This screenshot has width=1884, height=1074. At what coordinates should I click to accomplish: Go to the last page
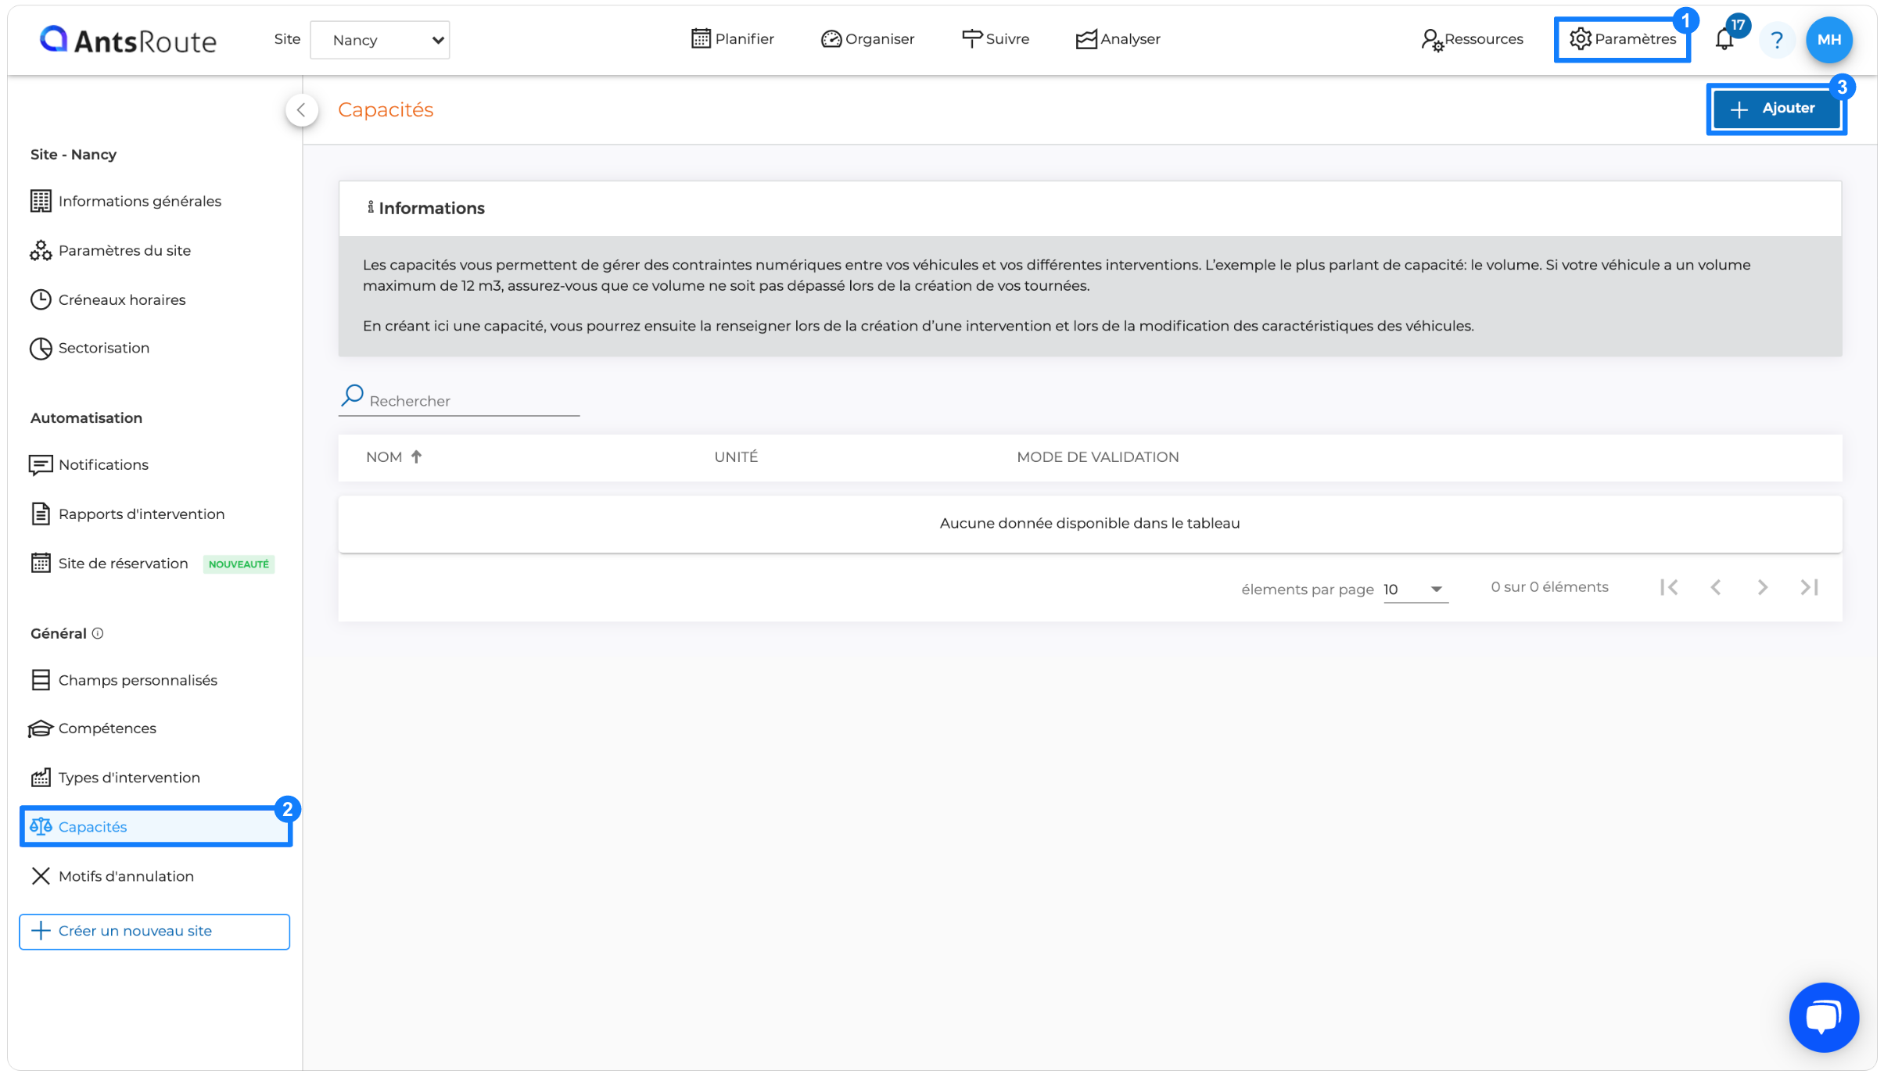pos(1809,587)
